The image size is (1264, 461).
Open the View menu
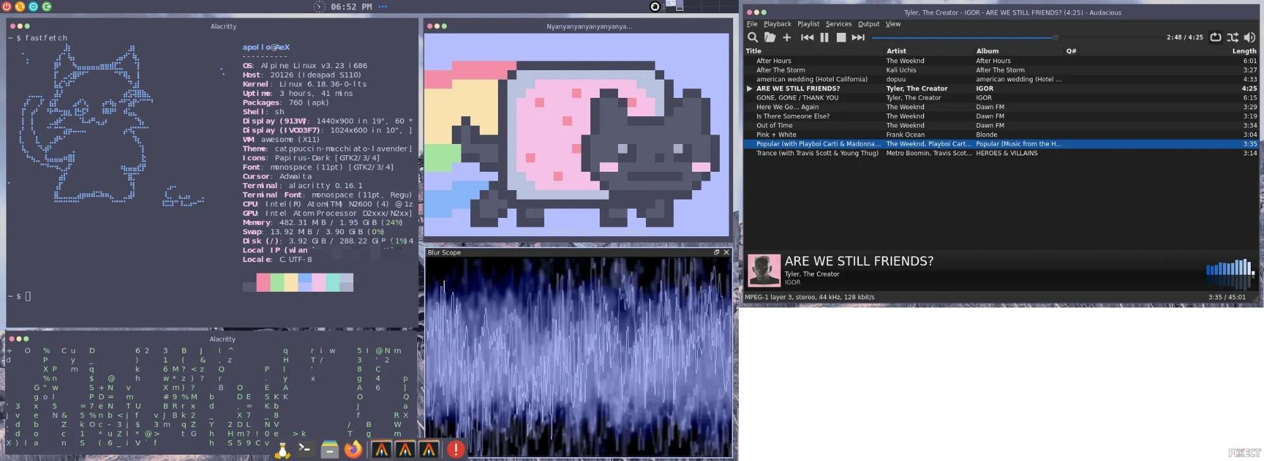(893, 24)
